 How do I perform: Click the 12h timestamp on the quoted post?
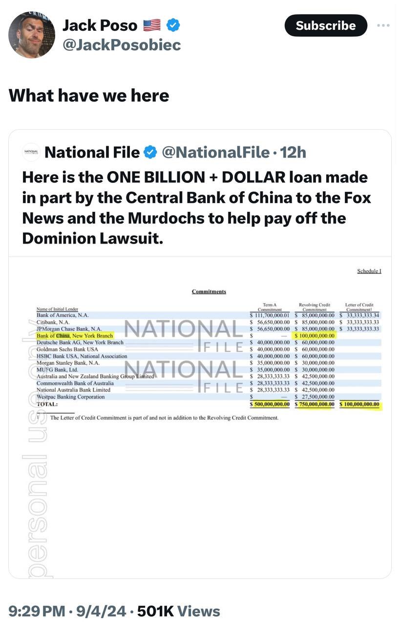tap(293, 153)
